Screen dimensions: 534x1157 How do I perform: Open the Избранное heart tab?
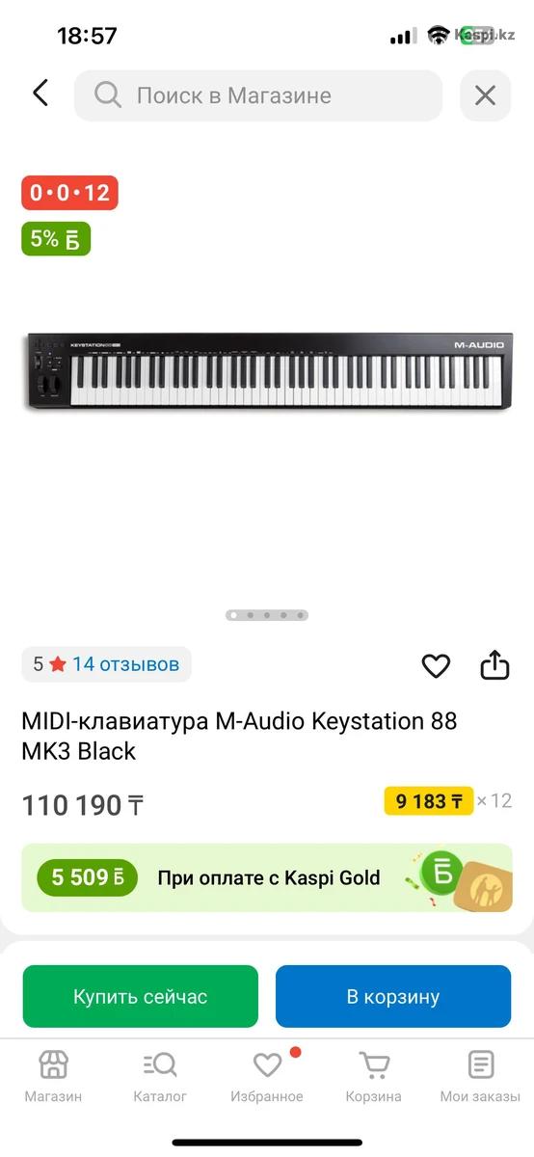coord(267,1077)
